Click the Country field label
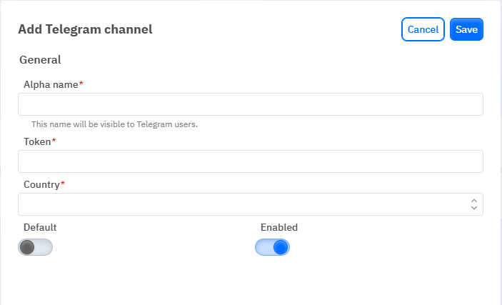 [41, 184]
